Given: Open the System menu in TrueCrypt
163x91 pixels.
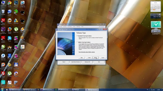Looking at the screenshot, I should [65, 27].
